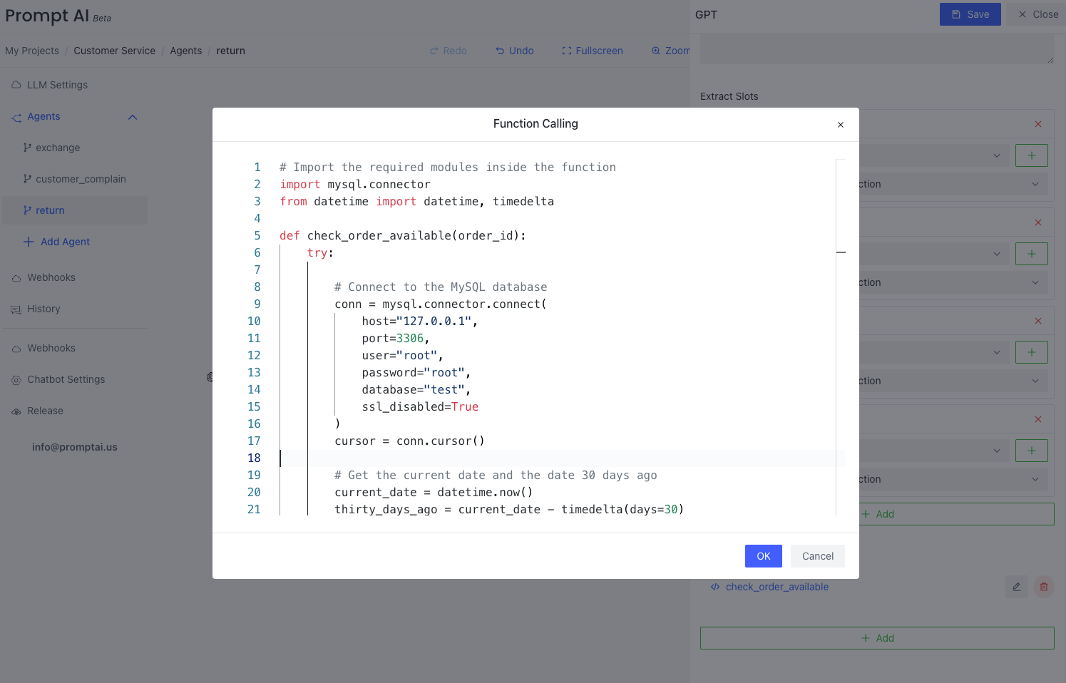1066x683 pixels.
Task: Click the textarea at top of GPT panel
Action: (x=877, y=50)
